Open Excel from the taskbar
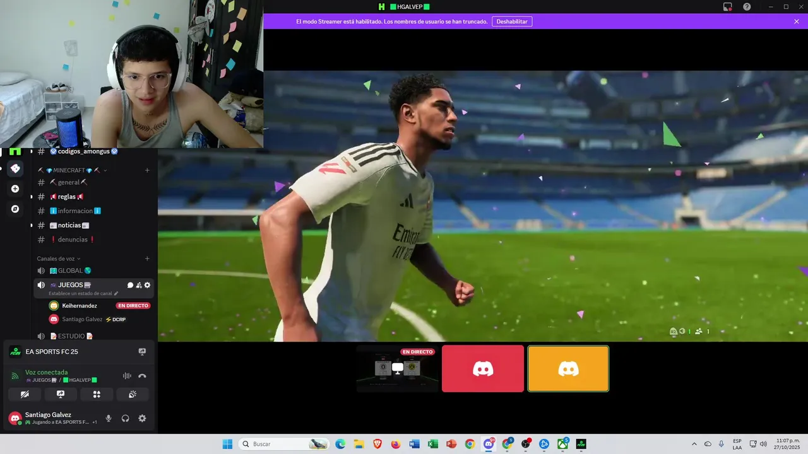 point(432,444)
